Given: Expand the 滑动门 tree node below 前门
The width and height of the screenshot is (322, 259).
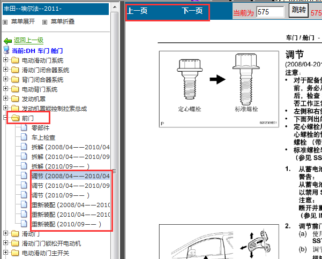Looking at the screenshot, I should [x=5, y=233].
